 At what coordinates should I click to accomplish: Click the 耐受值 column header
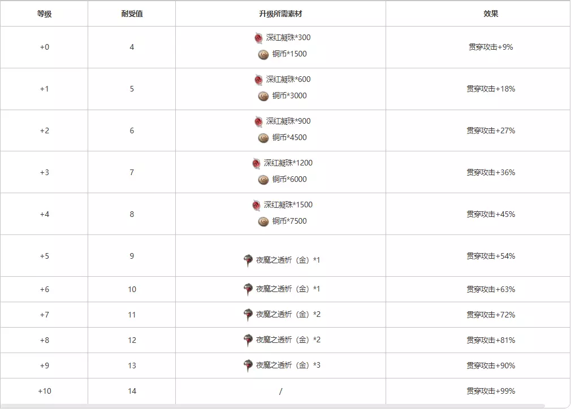(x=132, y=14)
